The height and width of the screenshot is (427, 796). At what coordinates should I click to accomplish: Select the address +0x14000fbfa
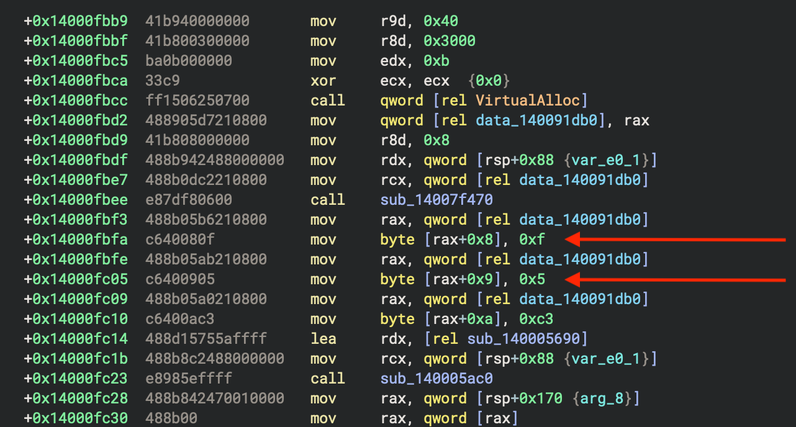[x=76, y=240]
